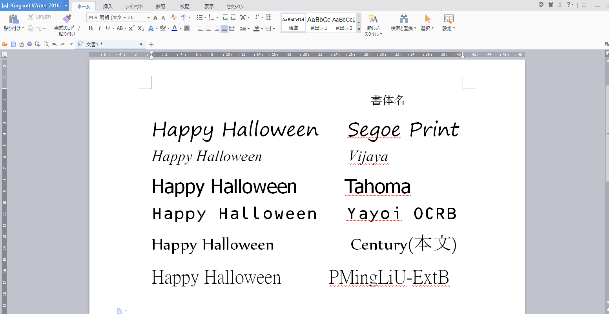Apply bulleted list formatting
This screenshot has height=314, width=609.
pos(199,17)
